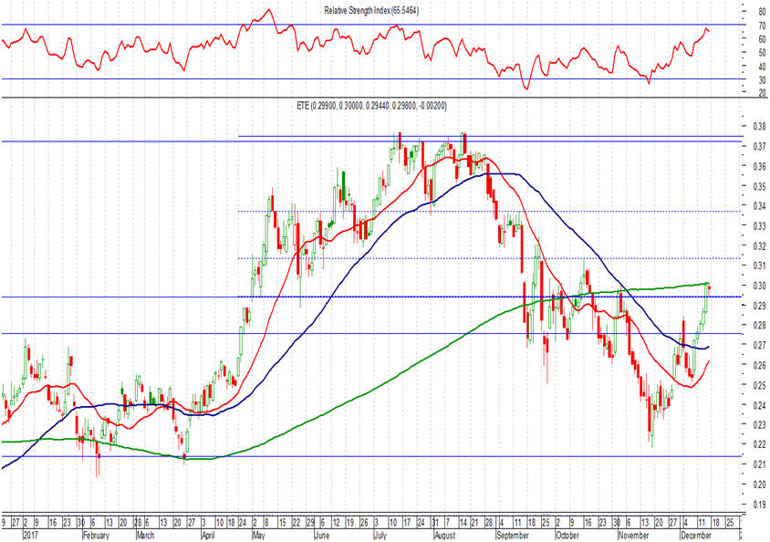Image resolution: width=770 pixels, height=542 pixels.
Task: Select the 0.27 price level label
Action: [x=760, y=345]
